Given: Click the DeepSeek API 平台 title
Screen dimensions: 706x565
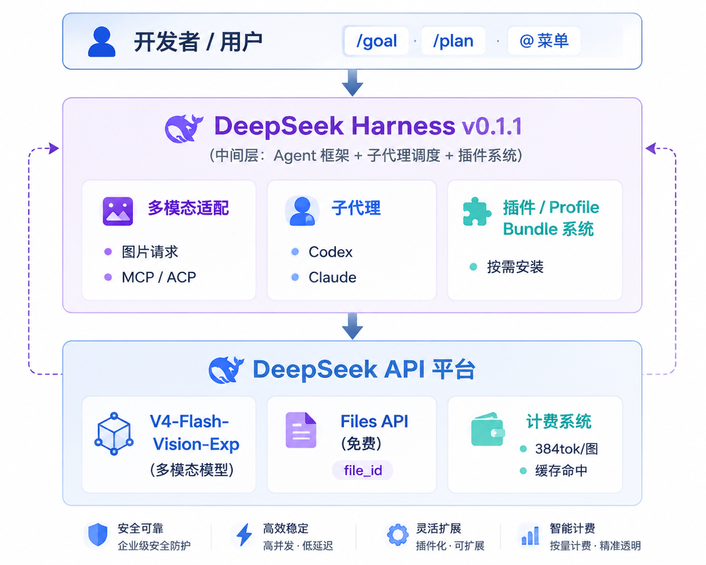Looking at the screenshot, I should point(364,370).
